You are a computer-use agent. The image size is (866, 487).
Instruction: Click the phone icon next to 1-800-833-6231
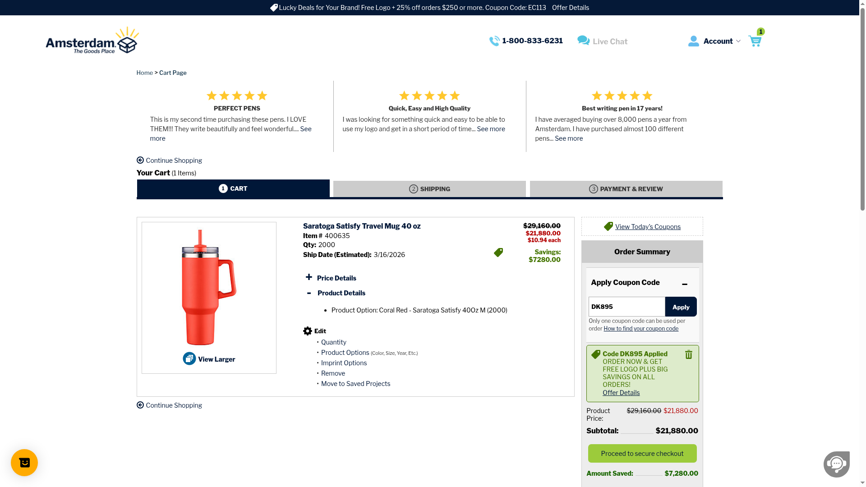(x=494, y=41)
